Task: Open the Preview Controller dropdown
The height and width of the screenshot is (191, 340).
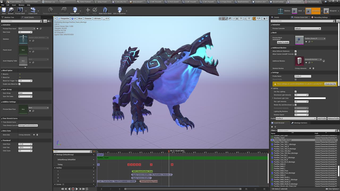Action: pyautogui.click(x=308, y=29)
